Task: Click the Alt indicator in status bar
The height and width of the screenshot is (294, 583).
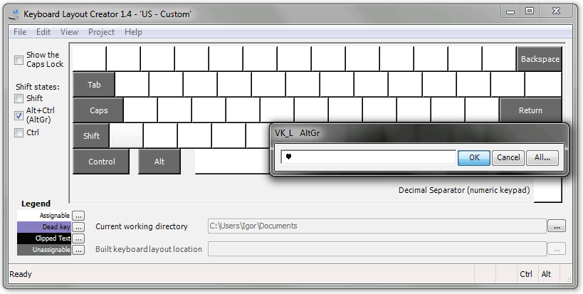Action: pos(546,274)
